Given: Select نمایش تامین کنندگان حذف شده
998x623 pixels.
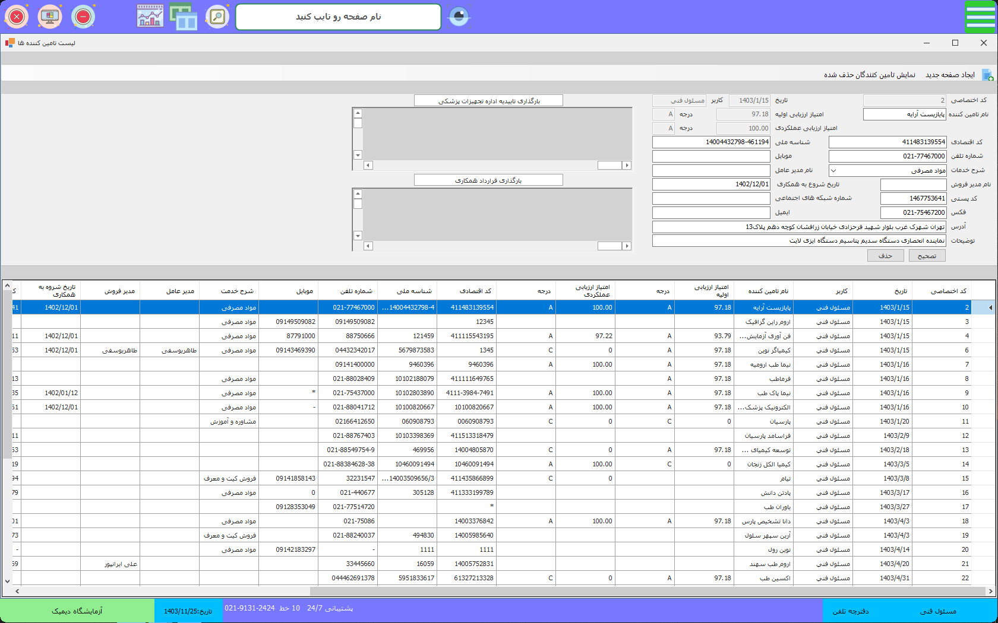Looking at the screenshot, I should click(869, 75).
